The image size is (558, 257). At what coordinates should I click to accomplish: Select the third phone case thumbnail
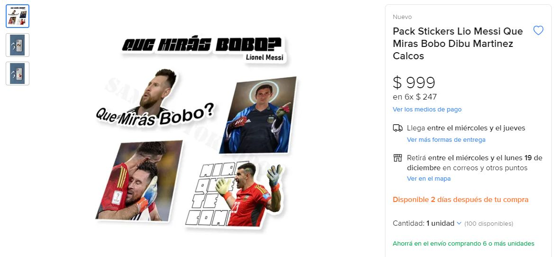[x=18, y=73]
